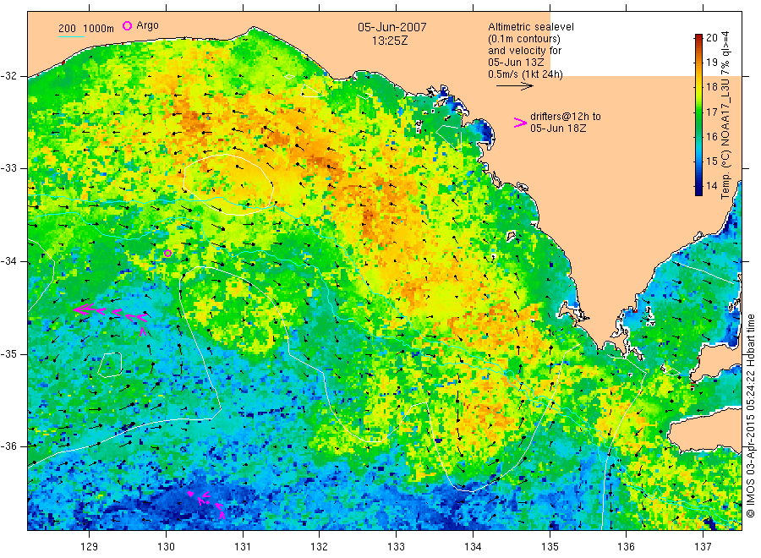Click the 0.5m/s velocity scale arrow
This screenshot has height=558, width=761.
pyautogui.click(x=514, y=86)
